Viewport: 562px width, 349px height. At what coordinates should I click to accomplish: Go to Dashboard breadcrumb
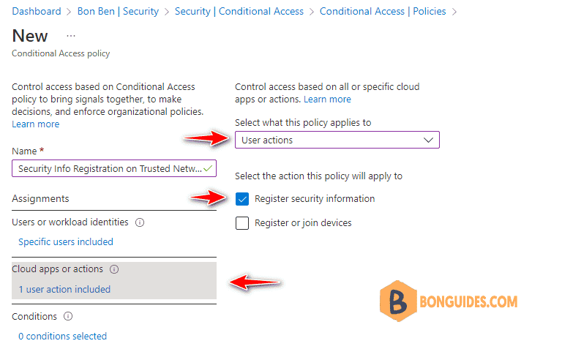pos(37,11)
